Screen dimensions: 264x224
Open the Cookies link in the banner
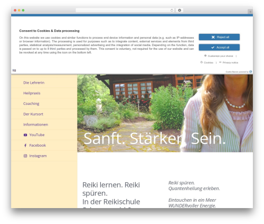[x=209, y=62]
